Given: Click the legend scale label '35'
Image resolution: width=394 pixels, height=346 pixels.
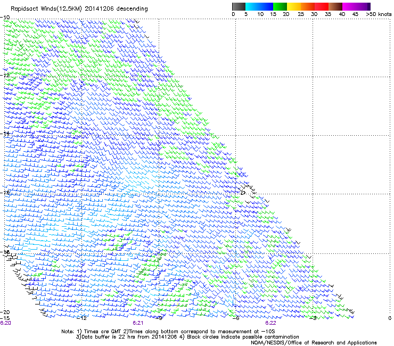Looking at the screenshot, I should coord(328,14).
